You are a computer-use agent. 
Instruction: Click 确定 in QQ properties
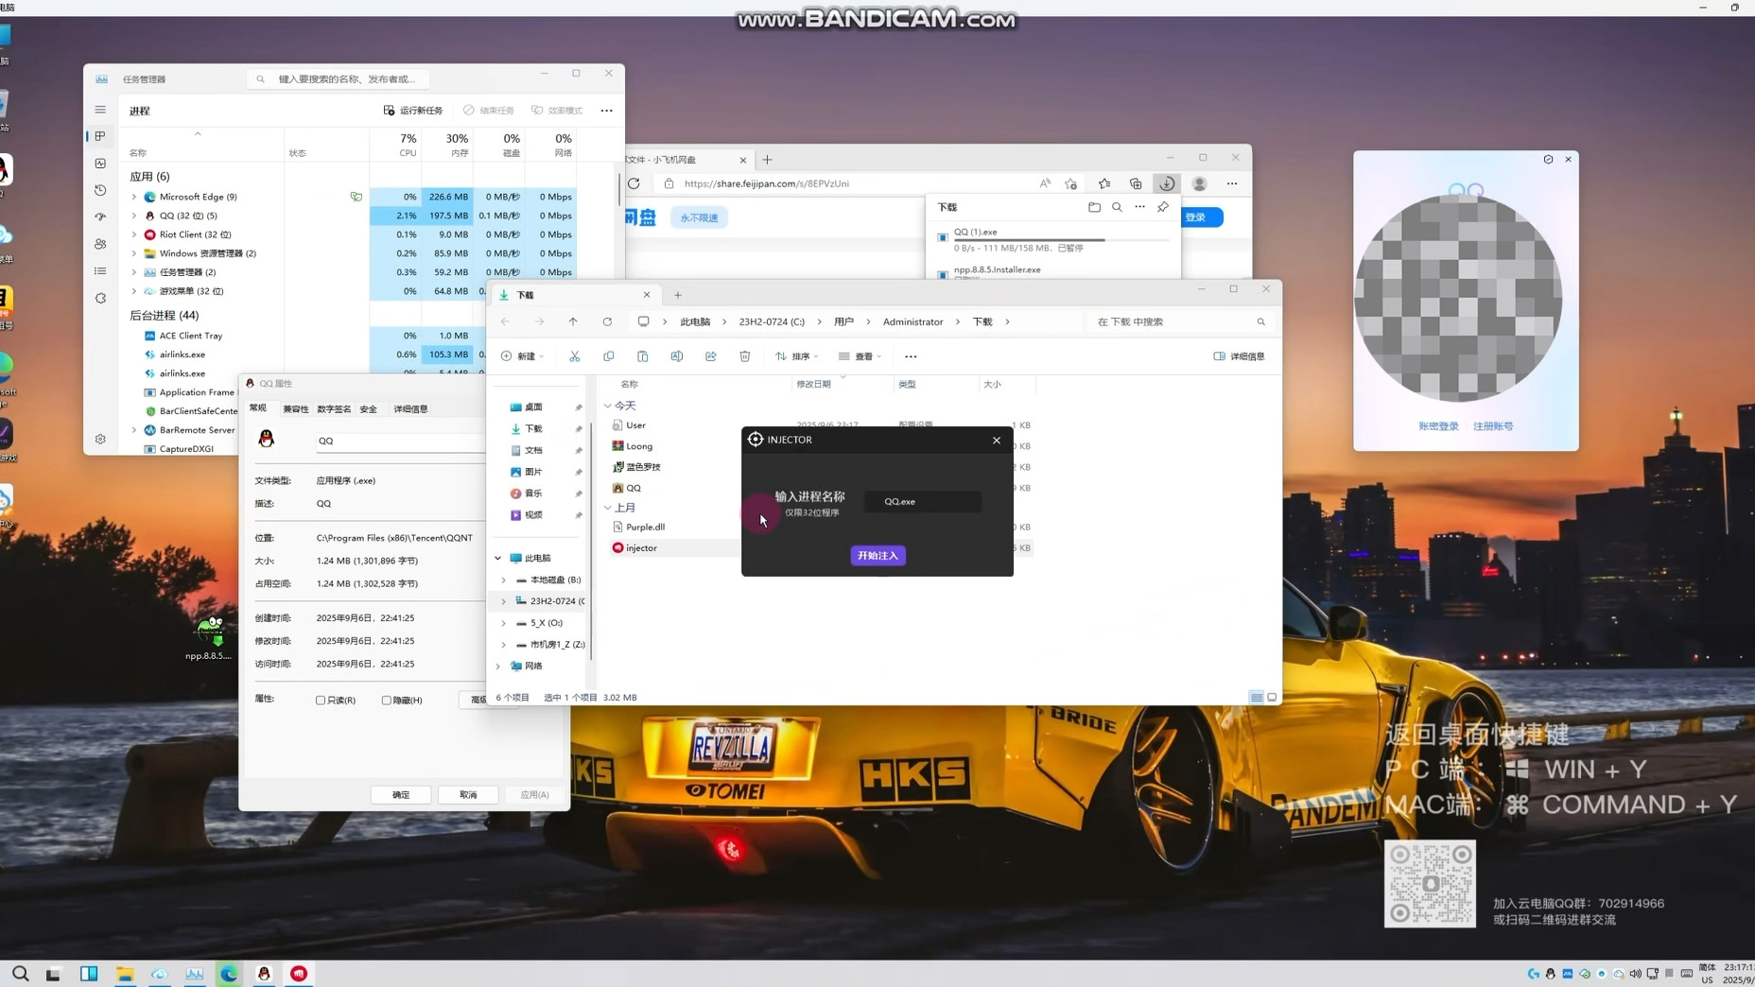click(401, 794)
